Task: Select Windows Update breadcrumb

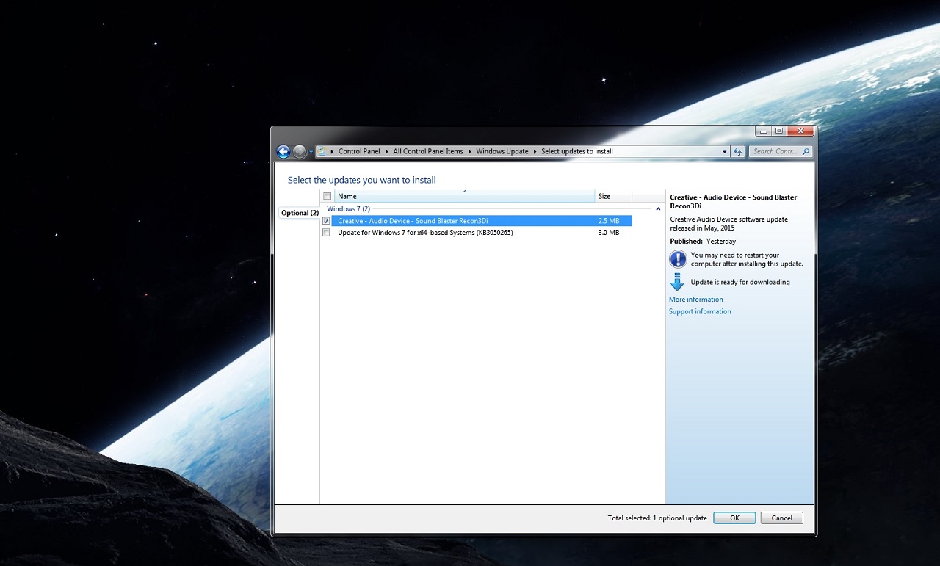Action: pyautogui.click(x=502, y=152)
